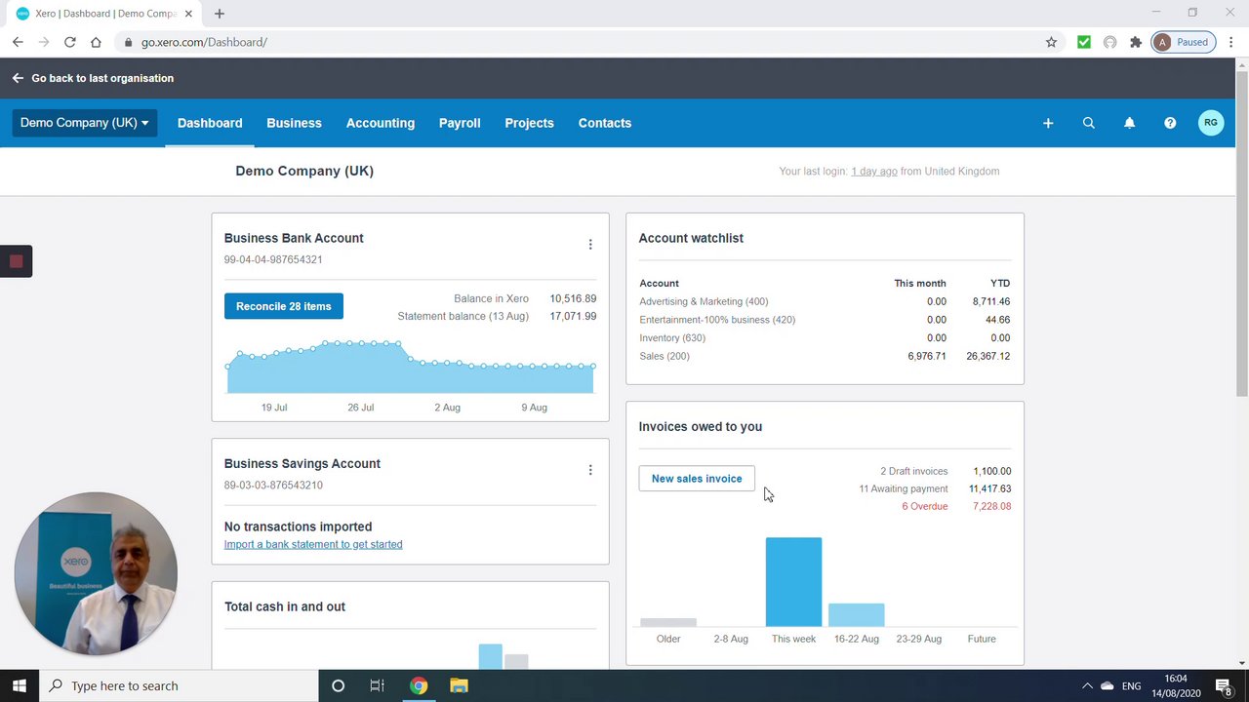The image size is (1249, 702).
Task: Open the Dashboard tab
Action: (x=210, y=123)
